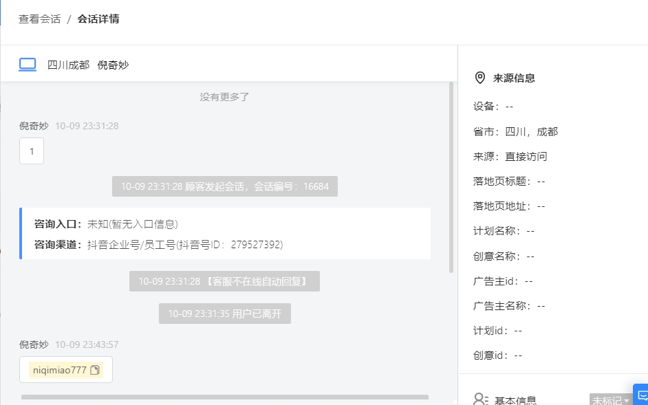Click 四川成都 in the chat header

coord(68,65)
